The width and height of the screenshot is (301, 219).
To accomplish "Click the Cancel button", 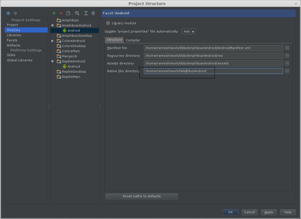I will (x=249, y=212).
